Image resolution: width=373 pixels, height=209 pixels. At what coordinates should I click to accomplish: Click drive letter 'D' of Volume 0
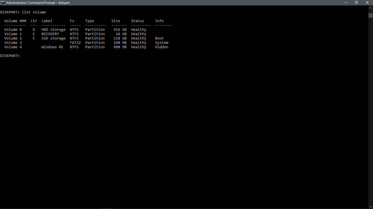tap(34, 30)
